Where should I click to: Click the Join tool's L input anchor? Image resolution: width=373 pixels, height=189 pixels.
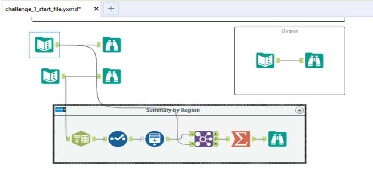[192, 134]
